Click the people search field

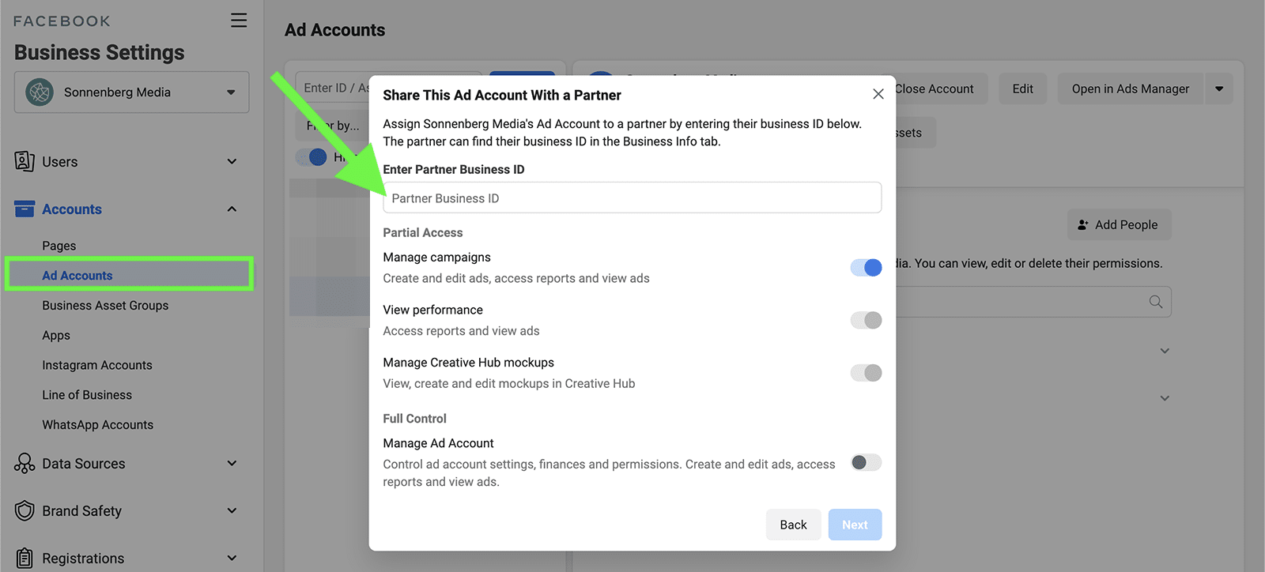tap(1032, 302)
